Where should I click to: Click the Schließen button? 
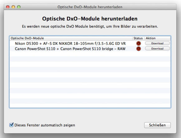pyautogui.click(x=157, y=125)
